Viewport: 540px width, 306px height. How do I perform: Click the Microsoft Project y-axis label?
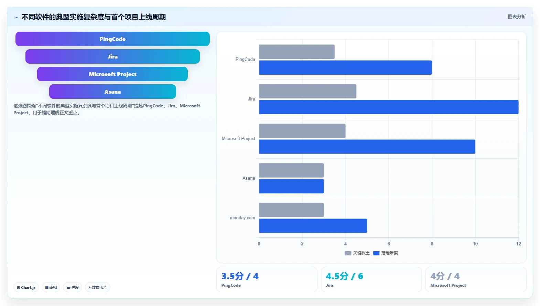[x=238, y=139]
